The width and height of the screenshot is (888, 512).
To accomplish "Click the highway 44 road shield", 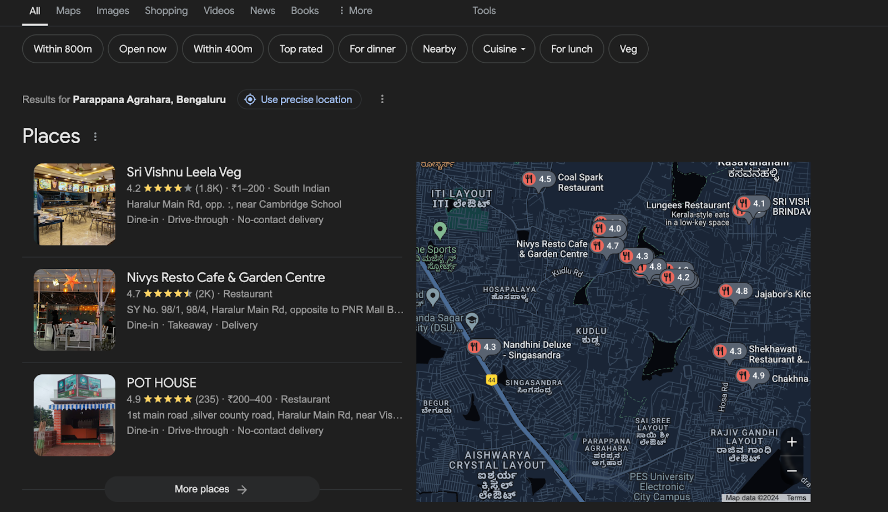I will point(491,380).
